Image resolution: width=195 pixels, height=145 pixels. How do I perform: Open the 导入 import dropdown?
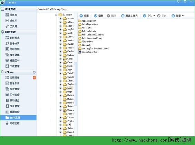[x=149, y=16]
